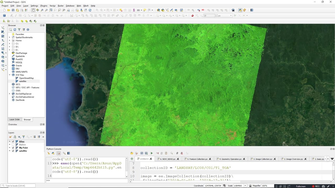Click filter legend icon in Layers panel
Image resolution: width=335 pixels, height=188 pixels.
[x=23, y=137]
